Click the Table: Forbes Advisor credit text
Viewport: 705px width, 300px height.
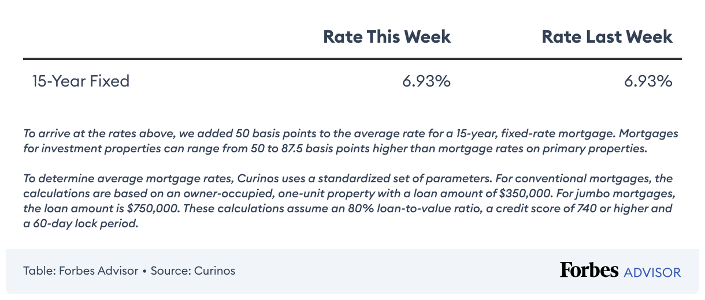[x=80, y=271]
